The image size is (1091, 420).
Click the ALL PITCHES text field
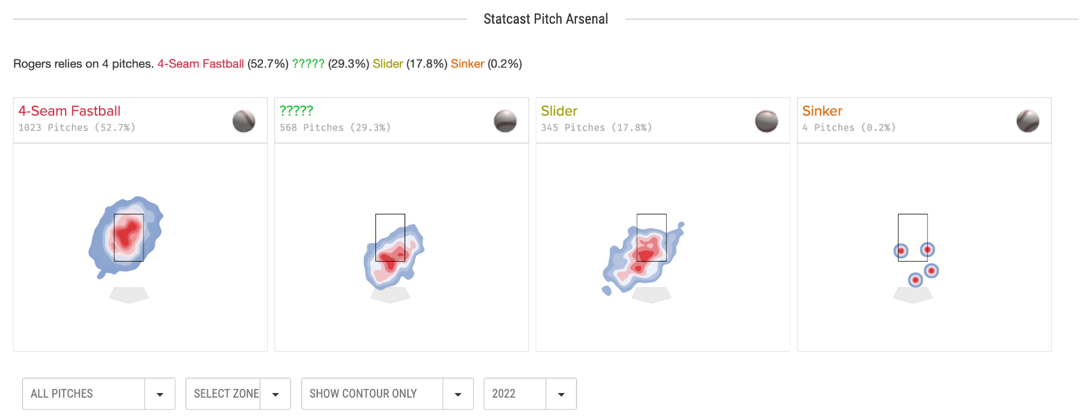pos(84,394)
